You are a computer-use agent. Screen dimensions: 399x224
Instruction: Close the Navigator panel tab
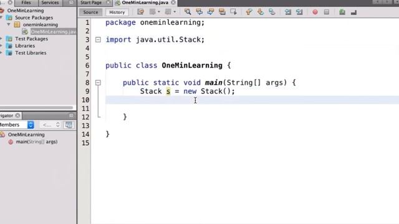(17, 116)
